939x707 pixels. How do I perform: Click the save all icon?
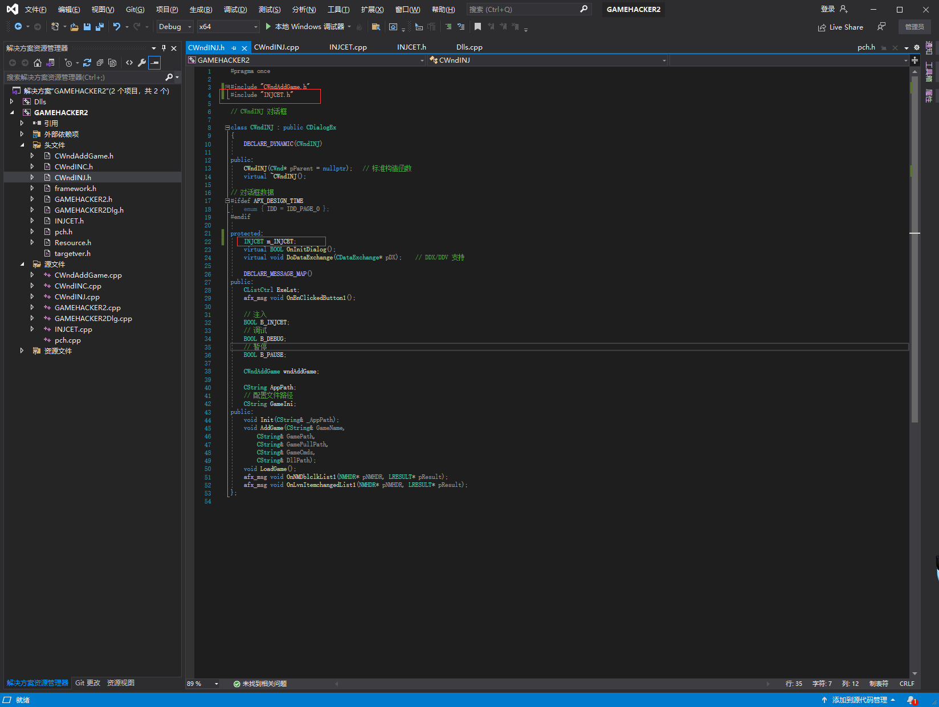[99, 27]
